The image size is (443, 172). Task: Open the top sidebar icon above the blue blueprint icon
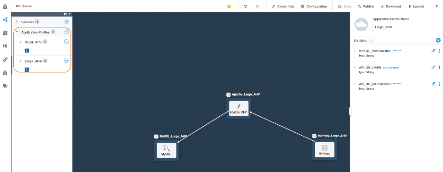click(5, 7)
